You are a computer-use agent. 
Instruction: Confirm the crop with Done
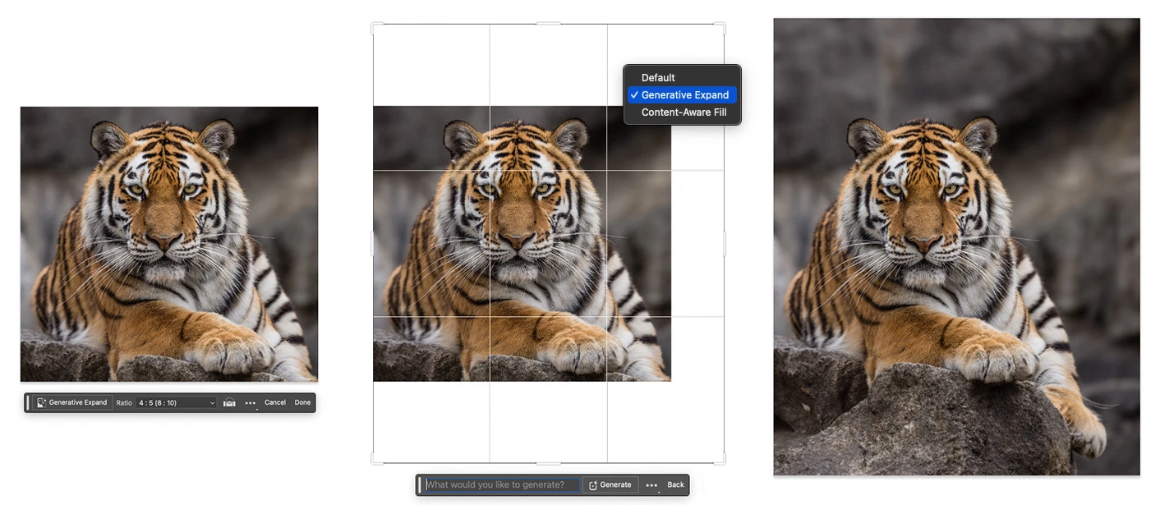tap(302, 402)
